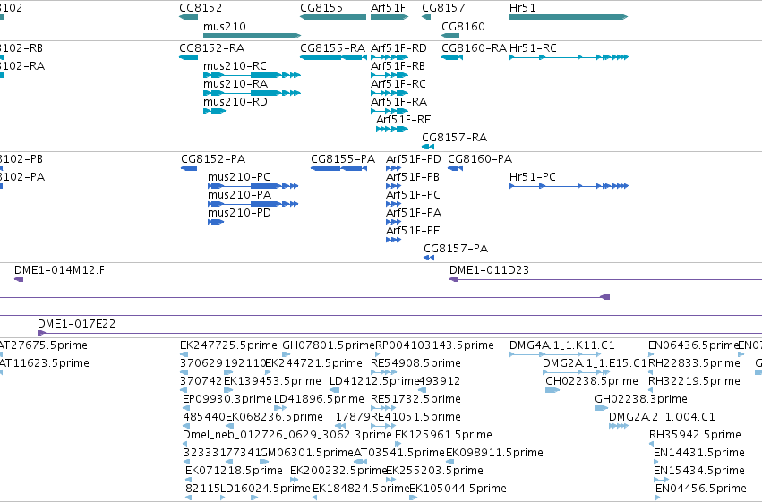The image size is (762, 502).
Task: Select EST EN14431.5prime
Action: [x=656, y=462]
